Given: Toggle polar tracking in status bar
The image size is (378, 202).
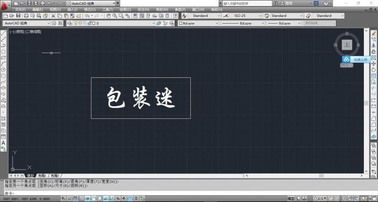Looking at the screenshot, I should pos(87,199).
